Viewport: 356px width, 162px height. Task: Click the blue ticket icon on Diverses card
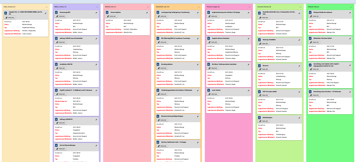[x=260, y=66]
